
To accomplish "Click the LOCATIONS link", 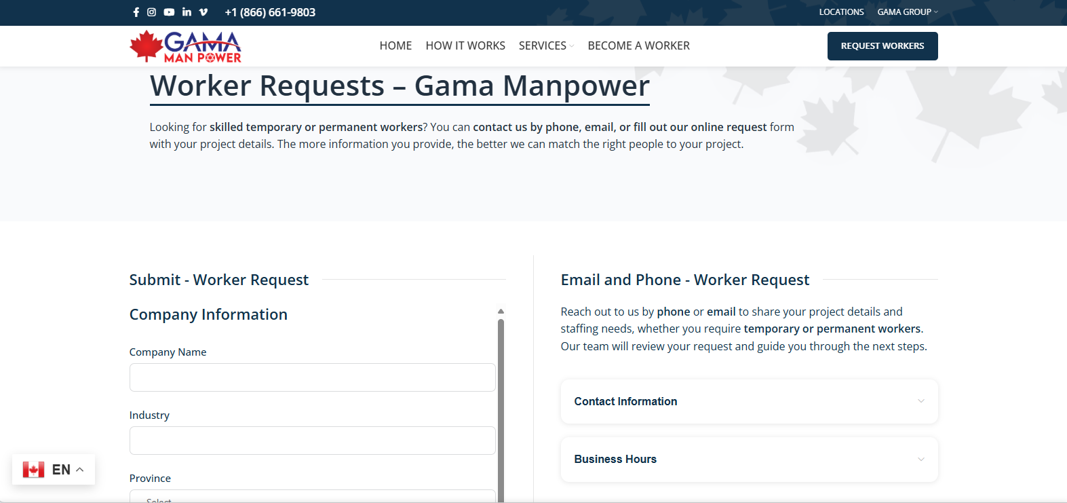I will pyautogui.click(x=841, y=12).
